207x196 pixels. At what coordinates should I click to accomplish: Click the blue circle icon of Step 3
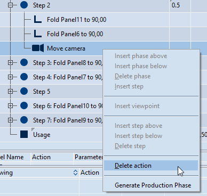point(24,62)
